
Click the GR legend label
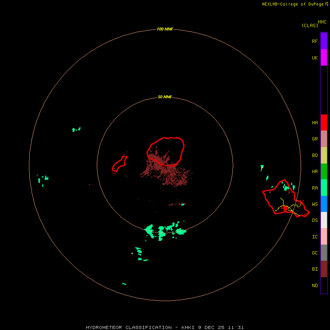click(315, 139)
